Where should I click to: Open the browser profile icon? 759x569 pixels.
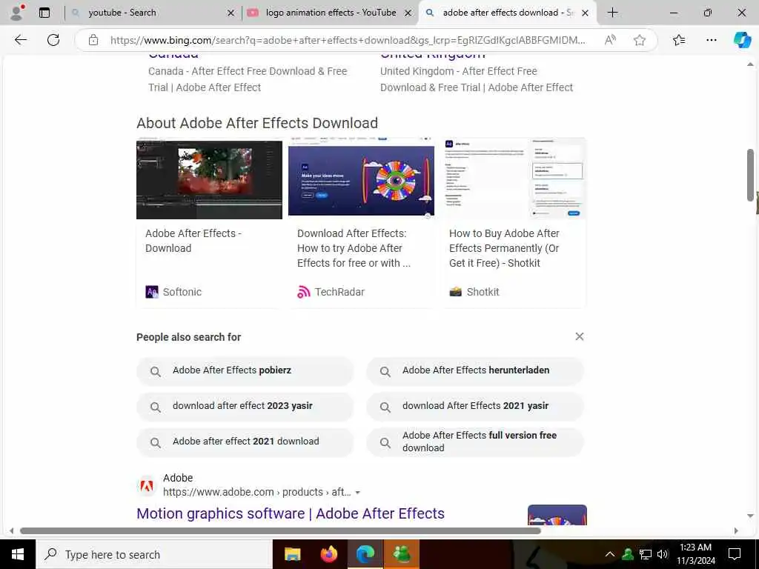click(17, 13)
